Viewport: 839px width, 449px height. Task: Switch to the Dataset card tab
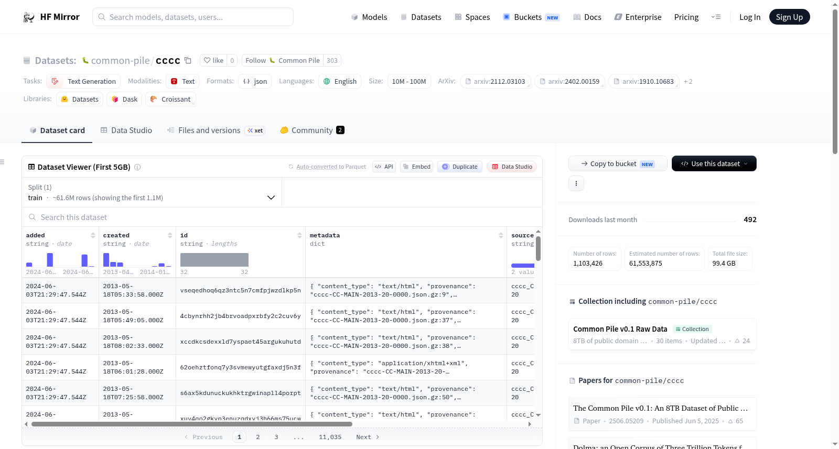pyautogui.click(x=57, y=130)
